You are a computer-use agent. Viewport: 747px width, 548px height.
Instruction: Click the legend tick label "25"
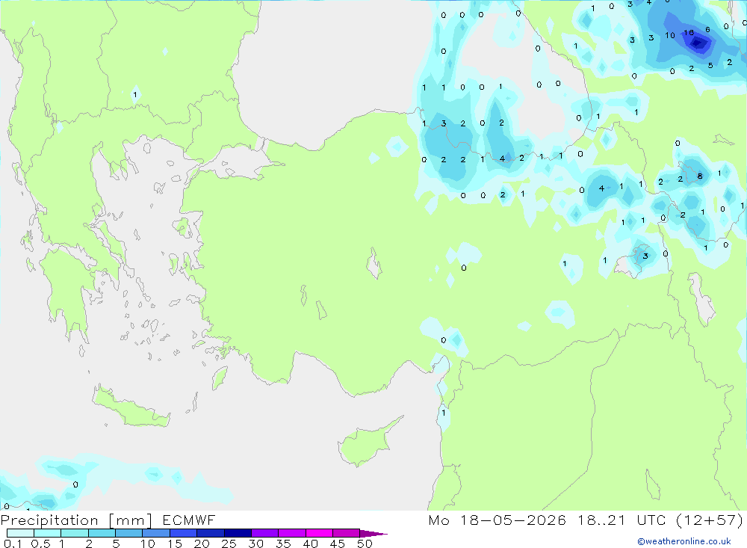pos(229,544)
